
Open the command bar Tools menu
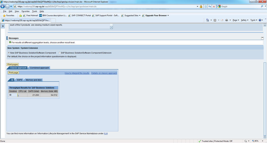[x=254, y=20]
